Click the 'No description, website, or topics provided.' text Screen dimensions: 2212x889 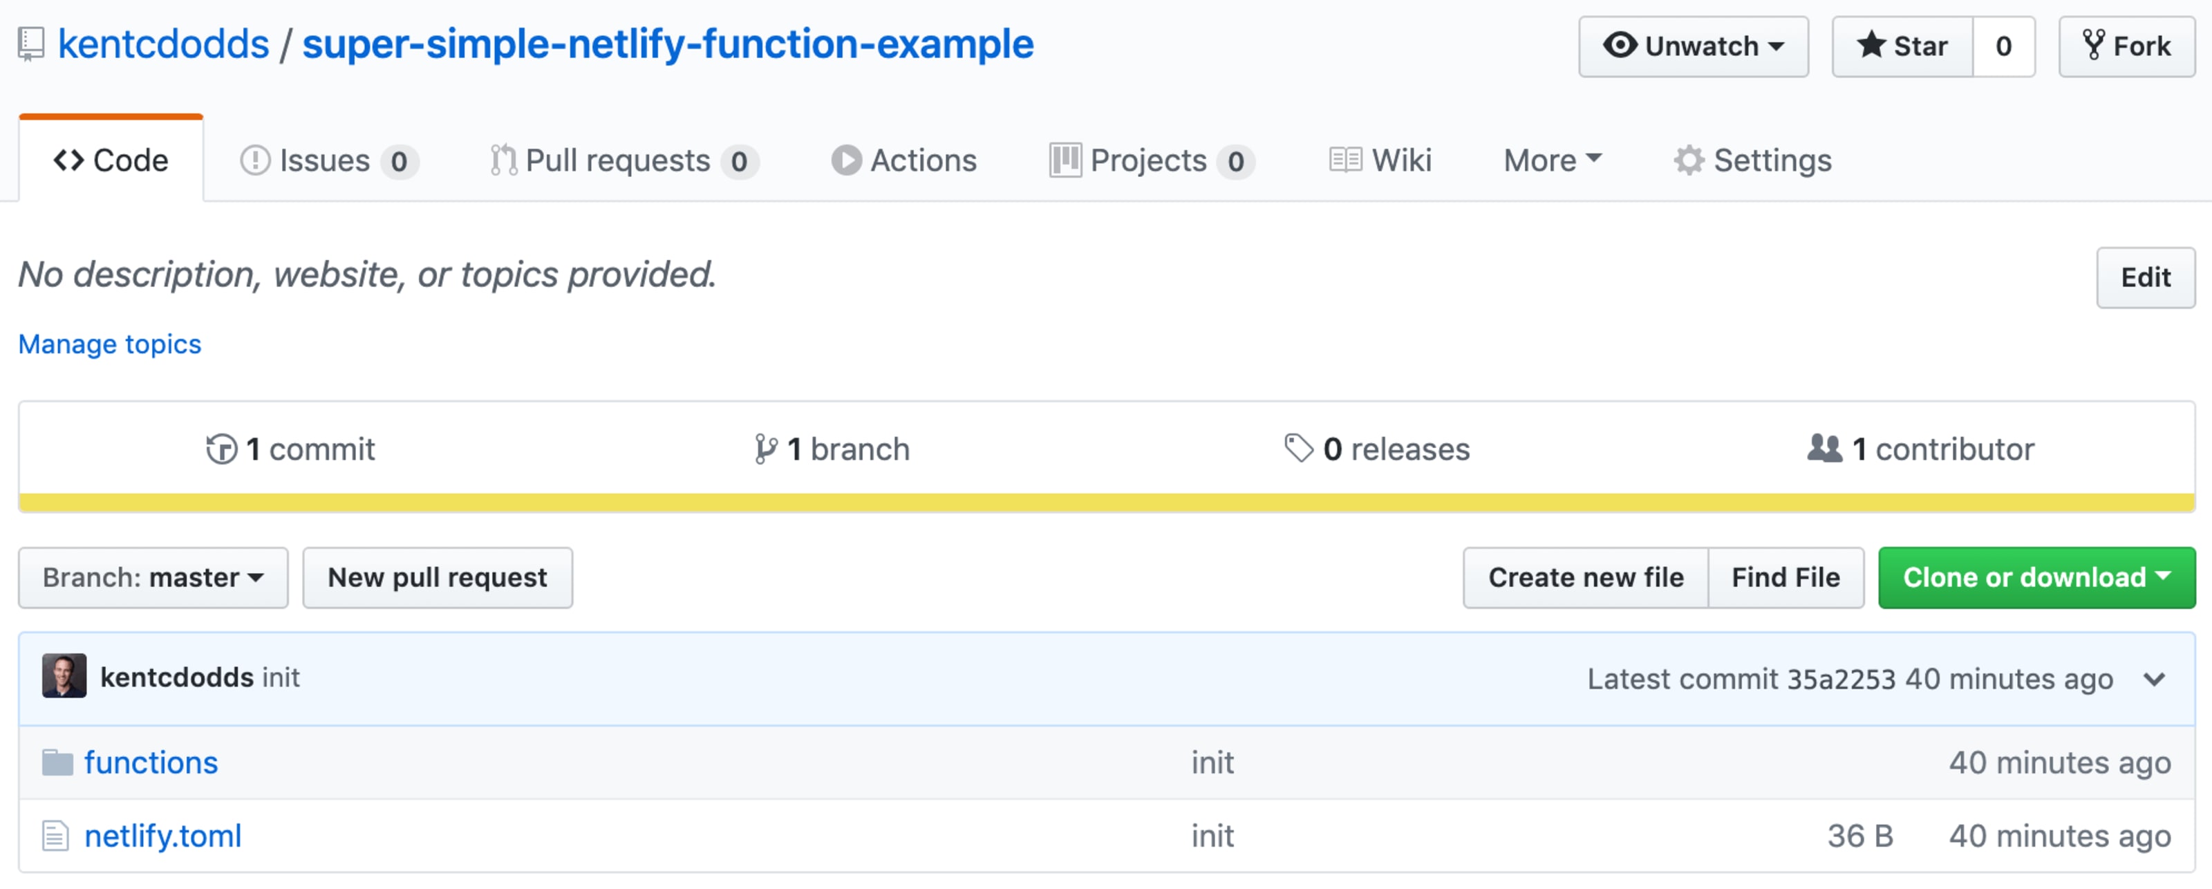[366, 275]
